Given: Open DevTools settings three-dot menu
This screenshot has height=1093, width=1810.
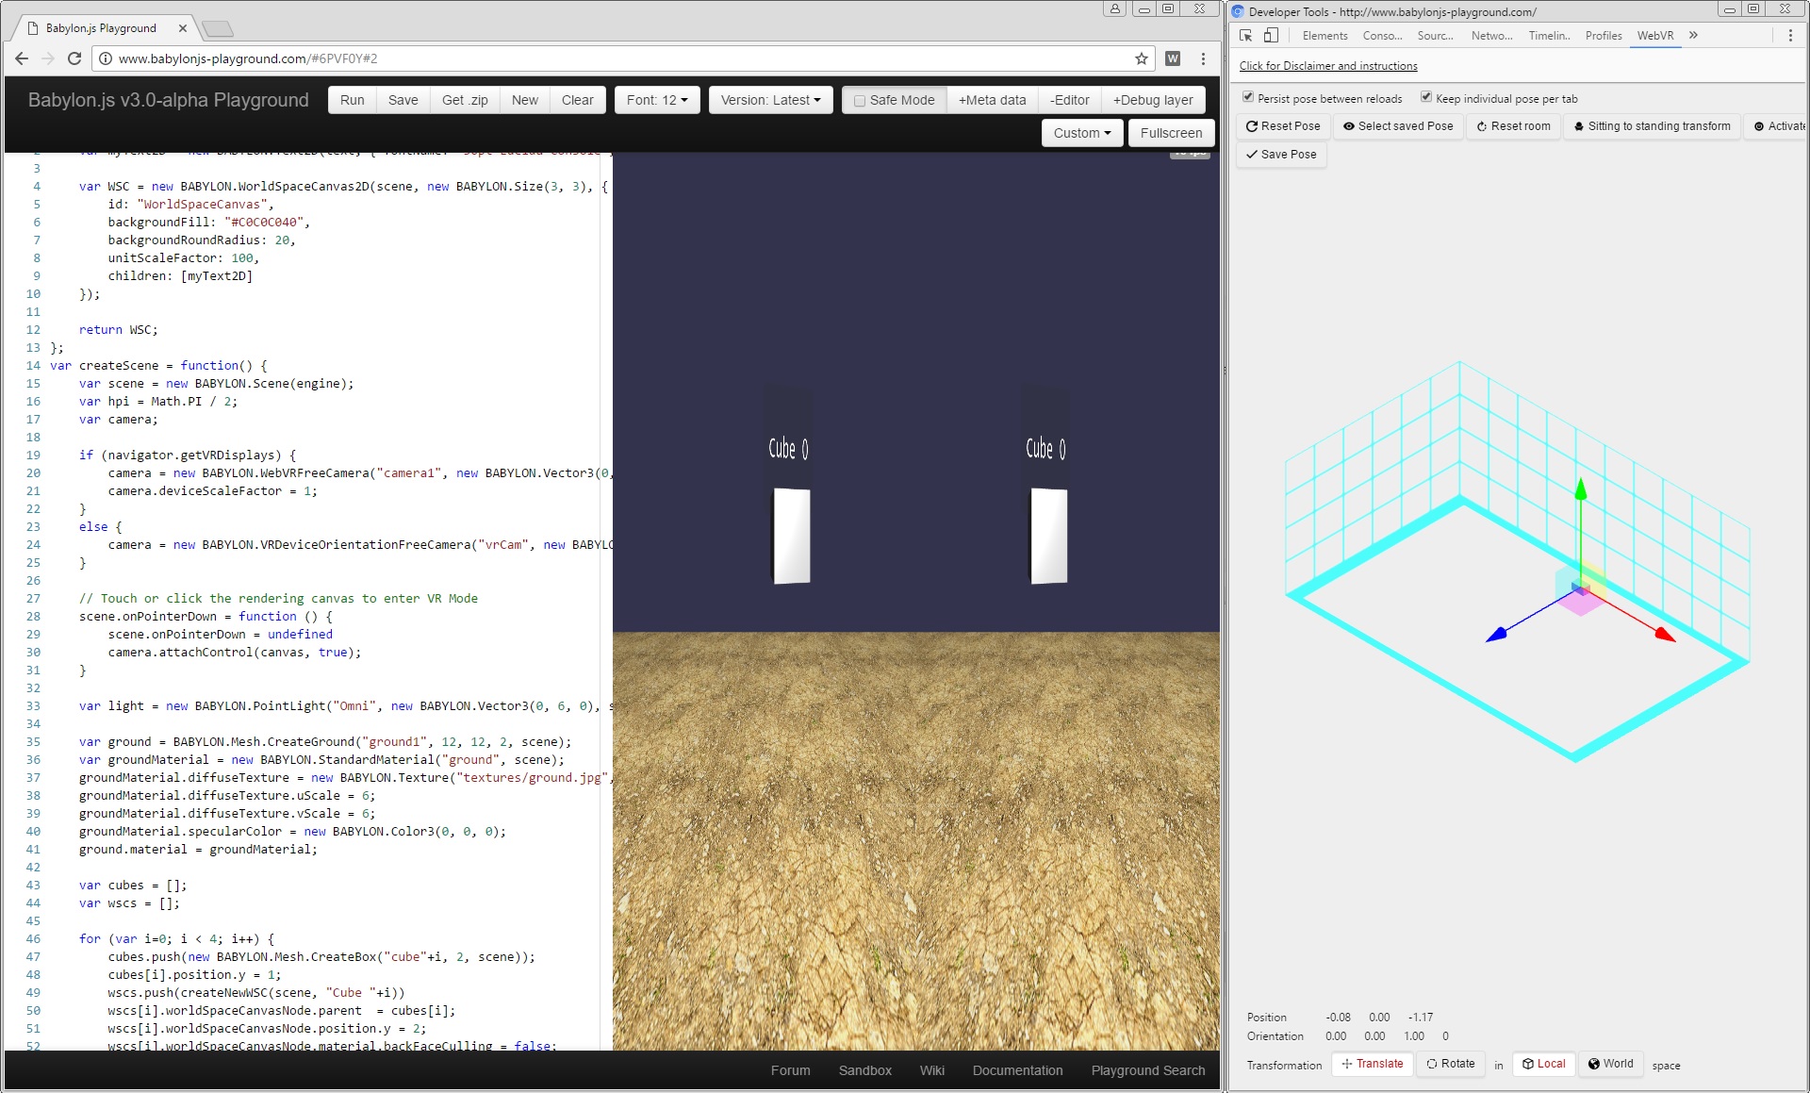Looking at the screenshot, I should pos(1790,36).
